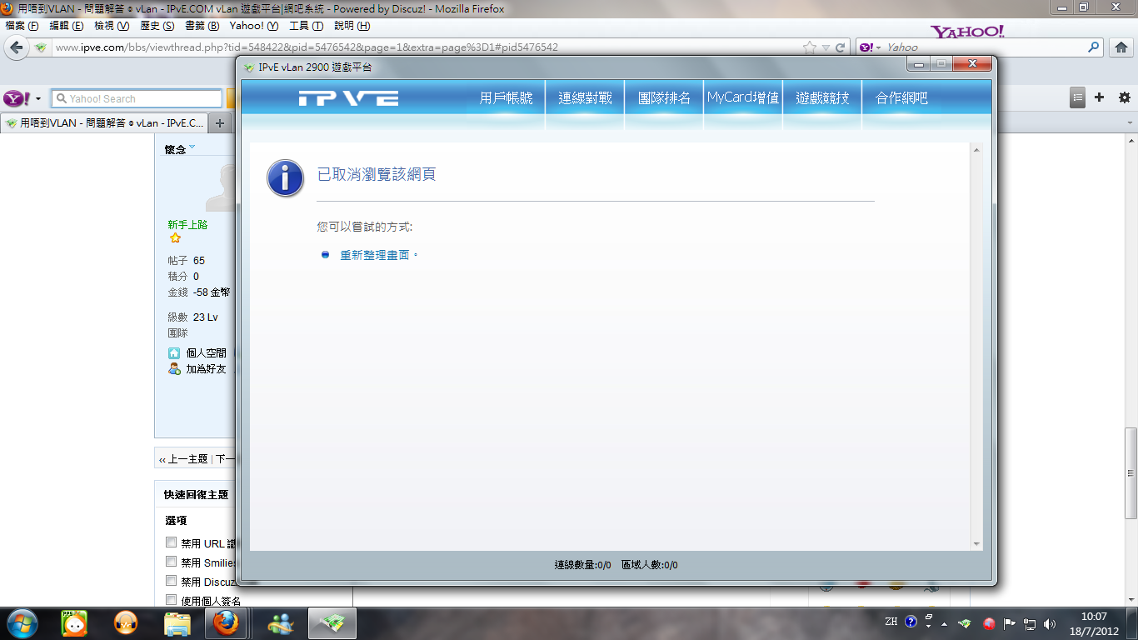1138x640 pixels.
Task: Open the 編輯 menu
Action: pyautogui.click(x=67, y=26)
